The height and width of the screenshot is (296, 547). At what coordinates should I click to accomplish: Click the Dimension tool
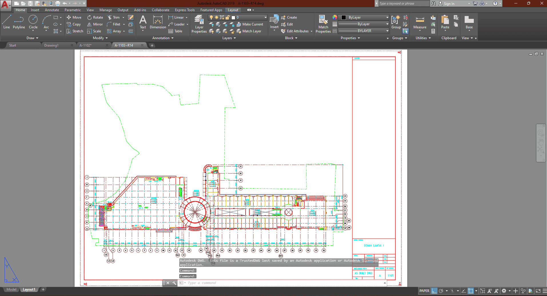coord(158,22)
